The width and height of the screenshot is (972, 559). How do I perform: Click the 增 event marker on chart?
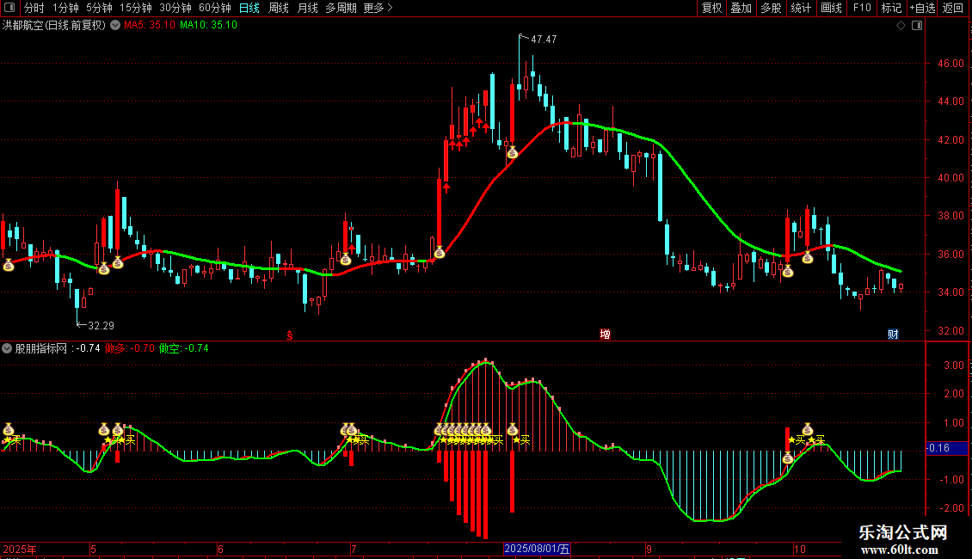[605, 334]
